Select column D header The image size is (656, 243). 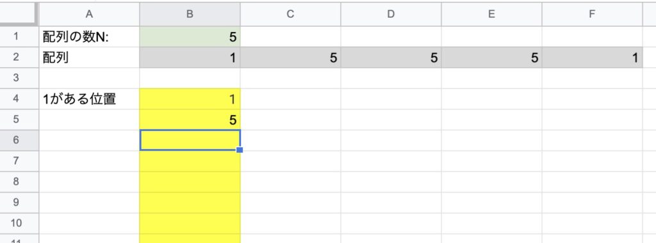[391, 14]
